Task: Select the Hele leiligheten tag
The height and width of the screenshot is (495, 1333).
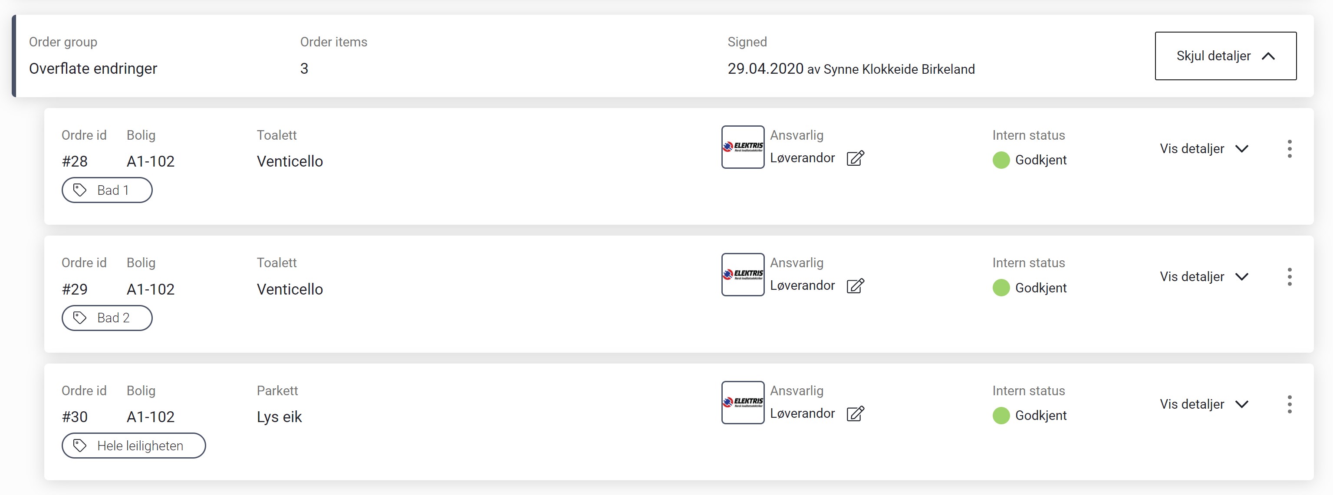Action: 134,446
